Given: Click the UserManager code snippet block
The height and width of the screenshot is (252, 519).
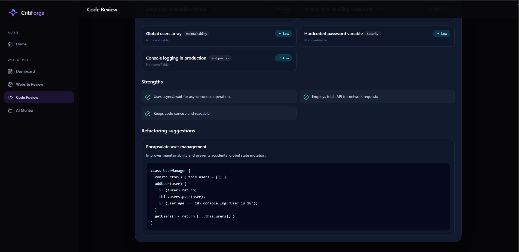Looking at the screenshot, I should [x=298, y=197].
